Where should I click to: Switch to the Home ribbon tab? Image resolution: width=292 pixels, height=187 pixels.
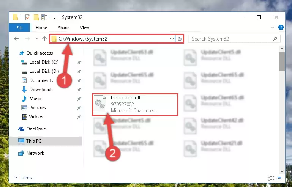click(41, 28)
